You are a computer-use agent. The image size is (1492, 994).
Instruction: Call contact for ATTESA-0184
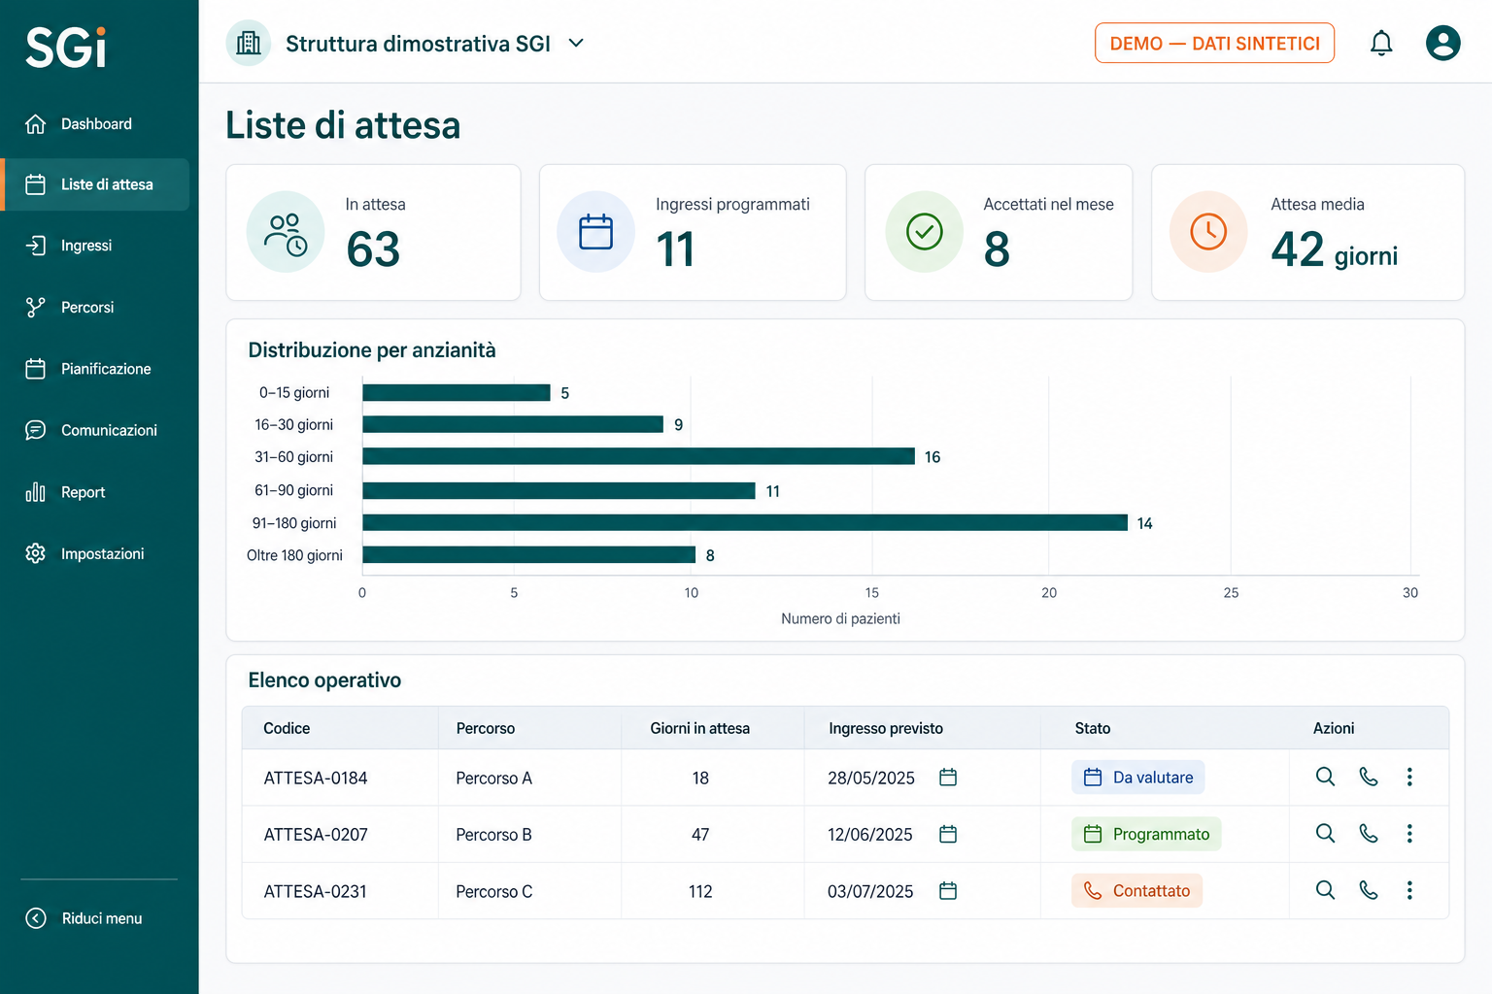(x=1369, y=777)
